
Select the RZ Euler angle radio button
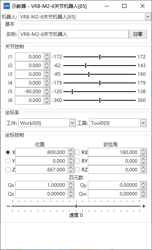77,169
